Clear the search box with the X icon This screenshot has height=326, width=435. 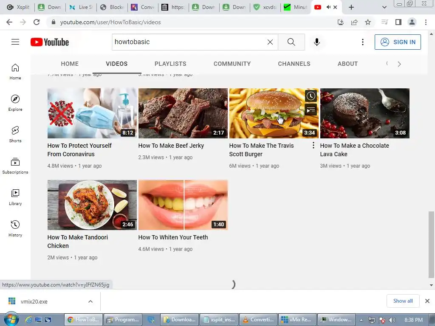270,42
